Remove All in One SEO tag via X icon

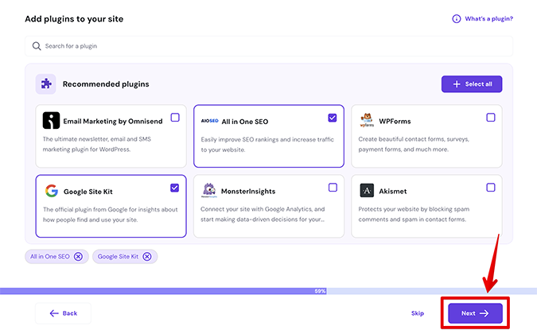click(79, 256)
